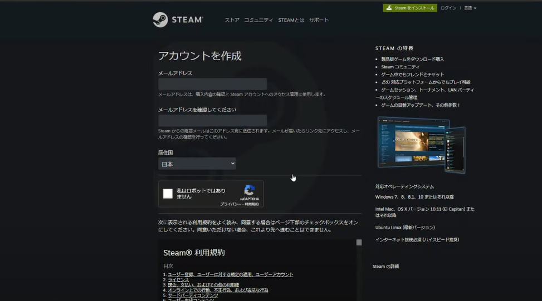The image size is (542, 301).
Task: Click the Steam client screenshot thumbnail
Action: click(421, 145)
